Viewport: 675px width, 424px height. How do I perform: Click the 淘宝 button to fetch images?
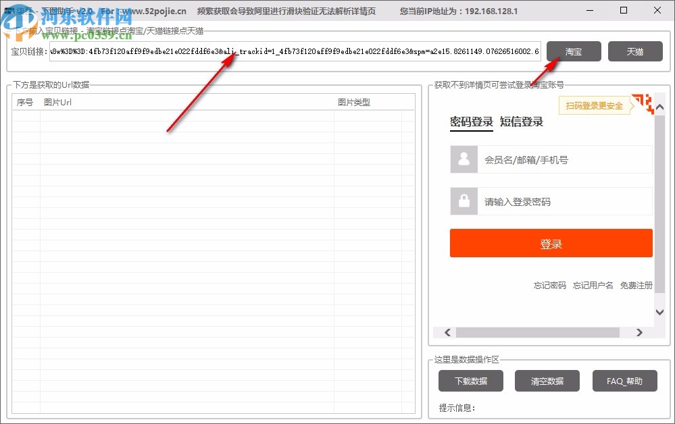tap(573, 51)
